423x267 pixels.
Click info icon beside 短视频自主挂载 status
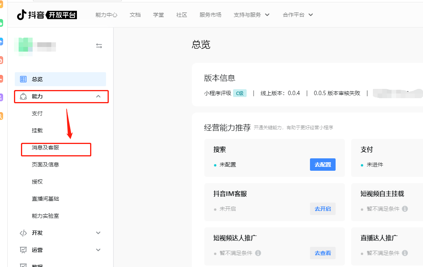(x=405, y=209)
